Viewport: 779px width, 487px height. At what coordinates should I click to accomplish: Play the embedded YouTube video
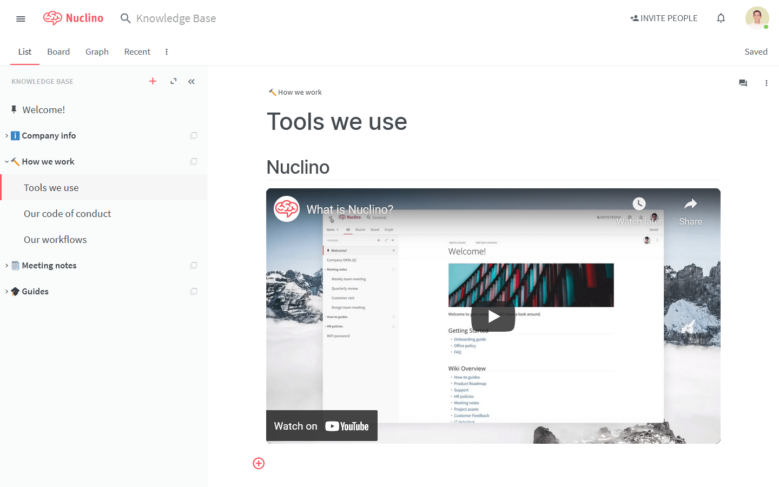(x=493, y=316)
